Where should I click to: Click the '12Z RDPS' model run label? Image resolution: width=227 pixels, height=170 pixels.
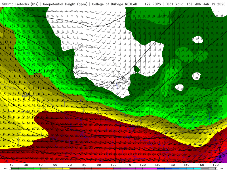click(x=153, y=4)
